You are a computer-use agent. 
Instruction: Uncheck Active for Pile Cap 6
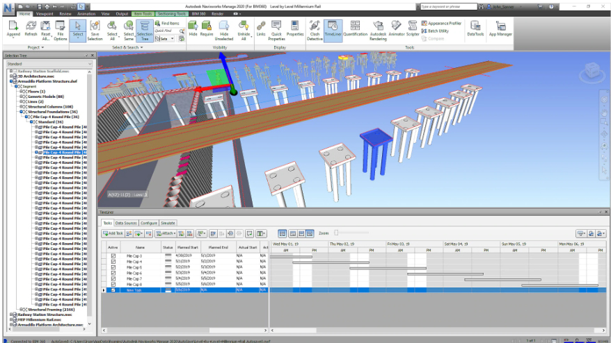pos(113,273)
